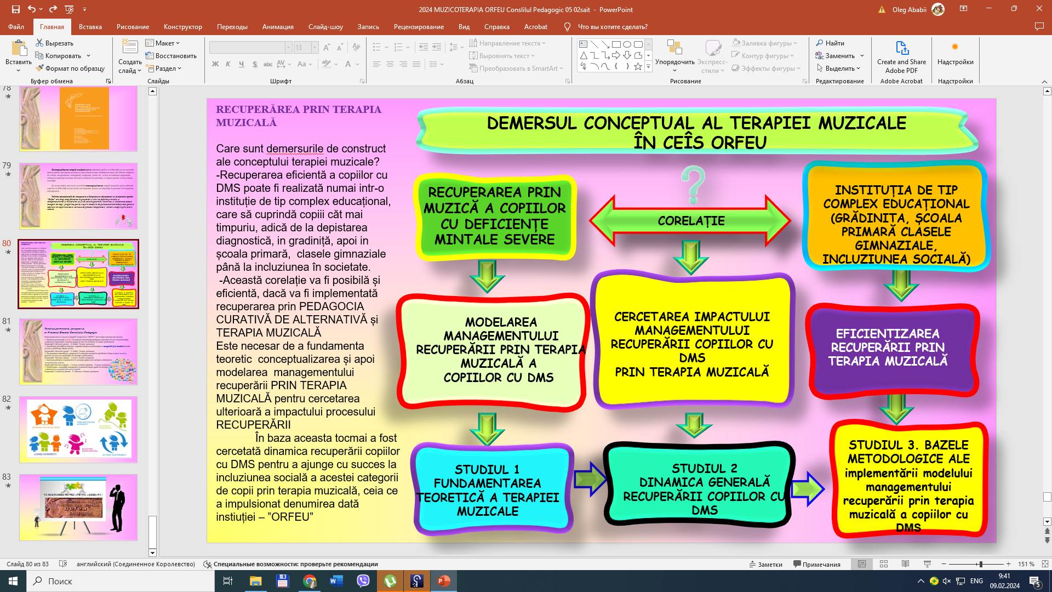Click the Надстройки add-ins icon
This screenshot has width=1052, height=592.
pyautogui.click(x=955, y=47)
